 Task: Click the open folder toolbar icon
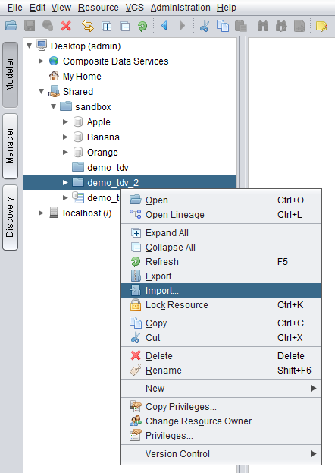click(x=11, y=26)
